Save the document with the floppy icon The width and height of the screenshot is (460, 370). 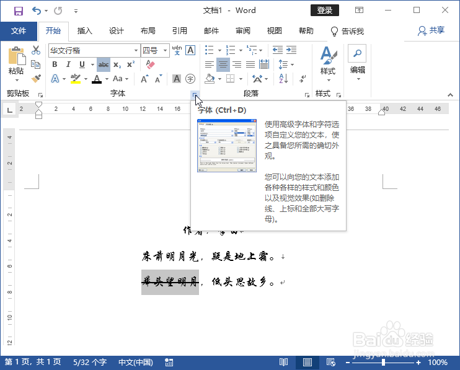(x=19, y=11)
